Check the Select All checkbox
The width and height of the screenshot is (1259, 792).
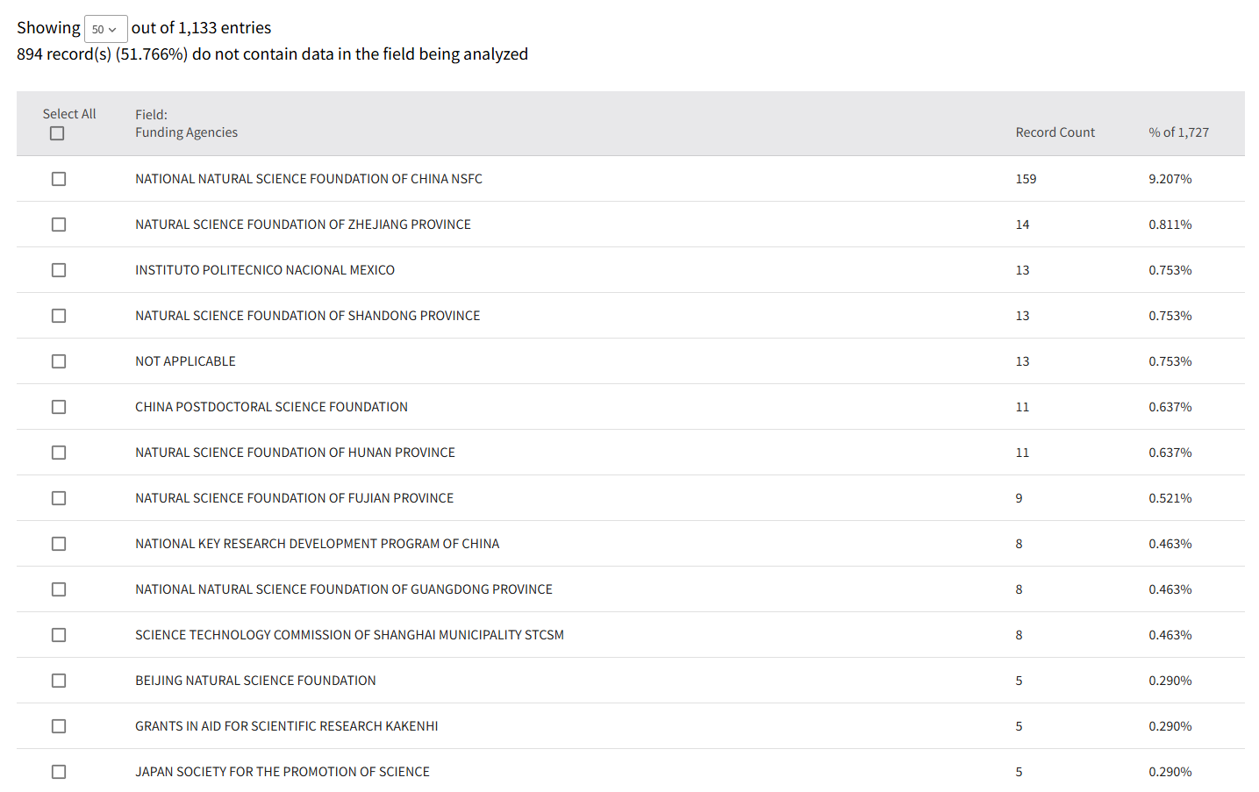pos(57,133)
